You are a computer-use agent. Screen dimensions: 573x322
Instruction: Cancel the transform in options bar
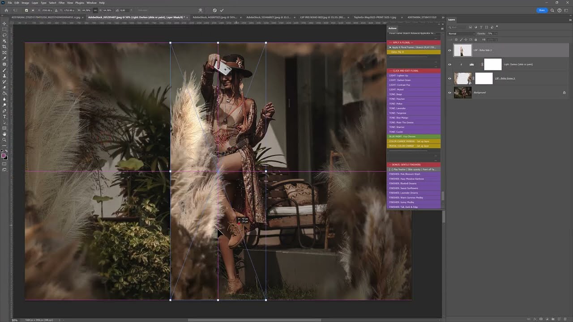click(214, 10)
